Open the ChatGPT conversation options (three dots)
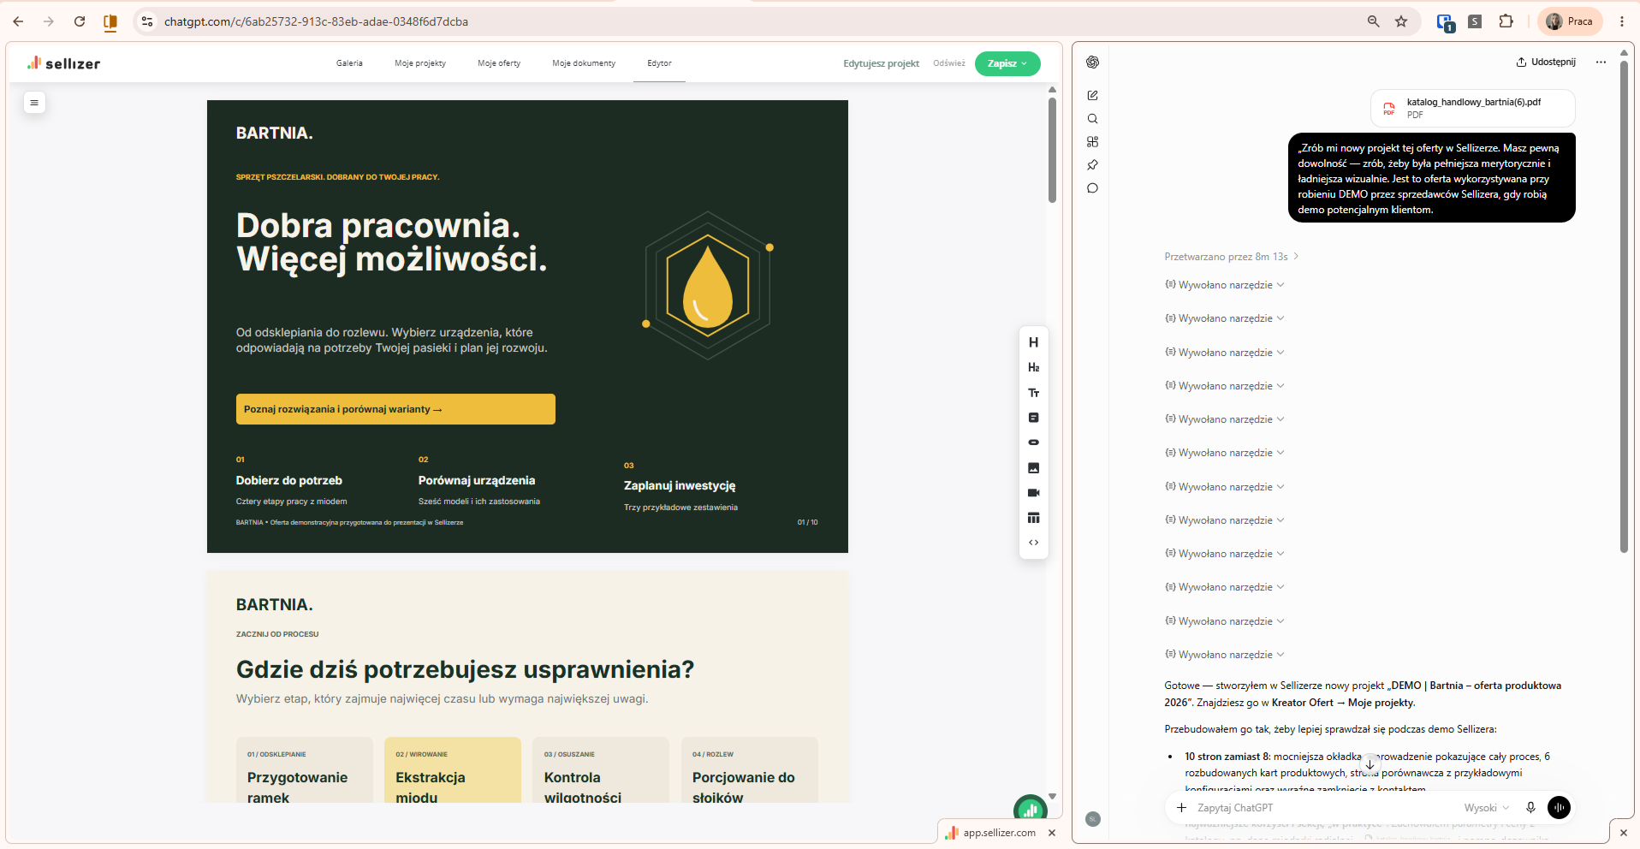This screenshot has width=1640, height=849. (1601, 62)
